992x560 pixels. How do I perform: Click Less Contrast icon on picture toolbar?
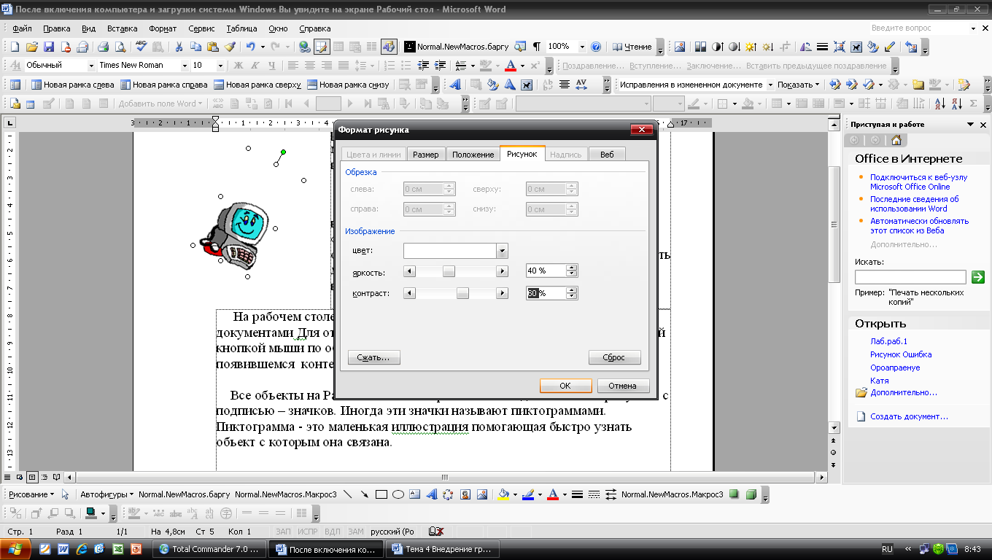pos(734,47)
